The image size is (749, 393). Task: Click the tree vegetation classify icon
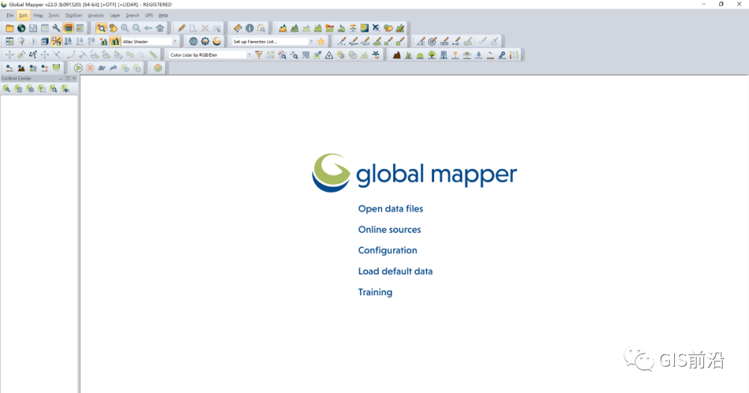(432, 55)
